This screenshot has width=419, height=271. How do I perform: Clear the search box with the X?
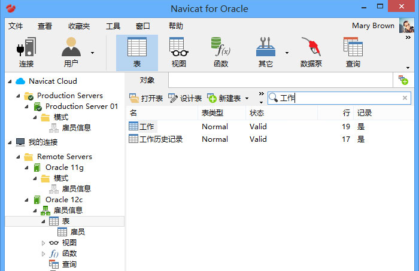[x=405, y=98]
